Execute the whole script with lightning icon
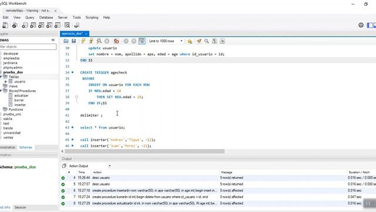Viewport: 376px width, 212px height. click(83, 41)
